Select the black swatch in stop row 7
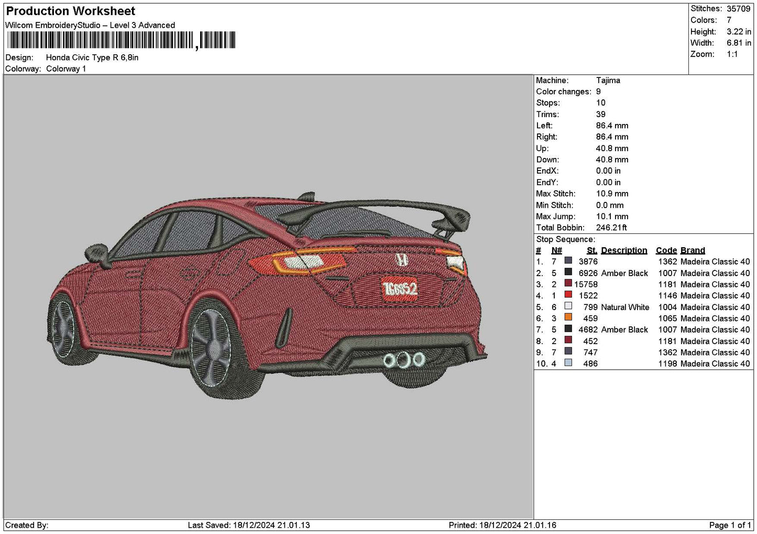757x534 pixels. click(568, 329)
